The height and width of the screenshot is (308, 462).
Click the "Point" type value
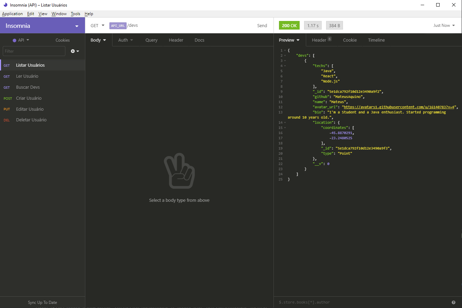345,153
